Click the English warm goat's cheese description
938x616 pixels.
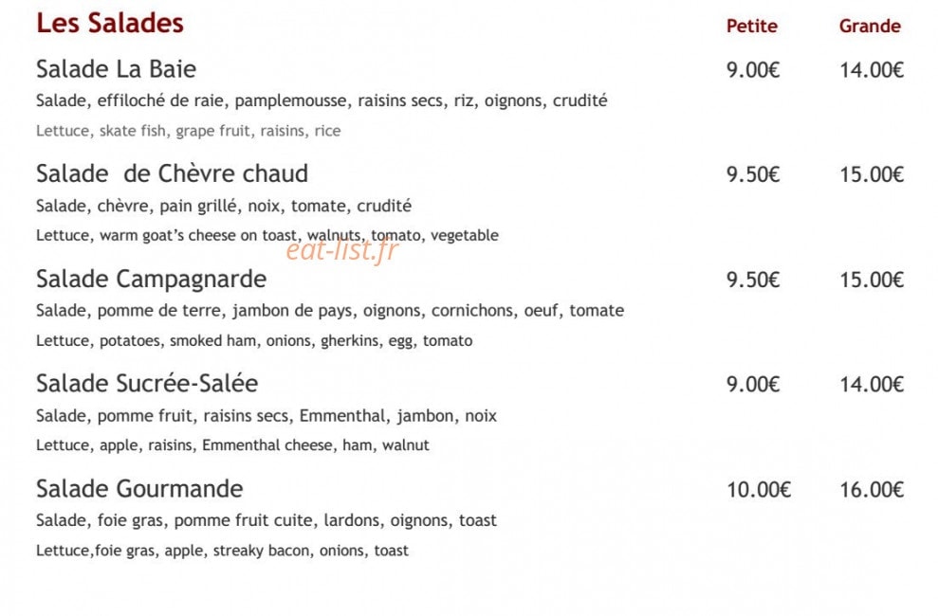pos(267,235)
